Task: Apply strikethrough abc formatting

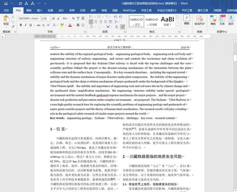Action: click(39, 25)
